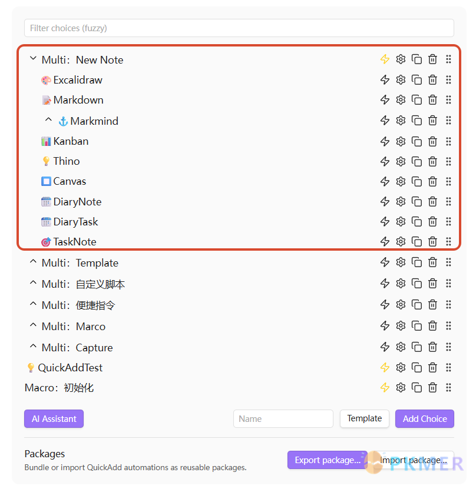The width and height of the screenshot is (476, 489).
Task: Duplicate the Markdown choice using the copy icon
Action: tap(416, 99)
